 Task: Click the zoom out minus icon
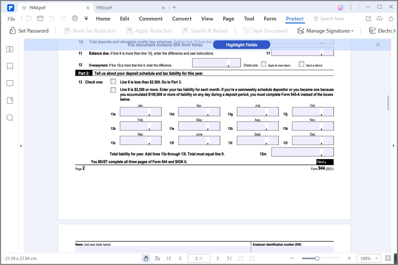[292, 258]
